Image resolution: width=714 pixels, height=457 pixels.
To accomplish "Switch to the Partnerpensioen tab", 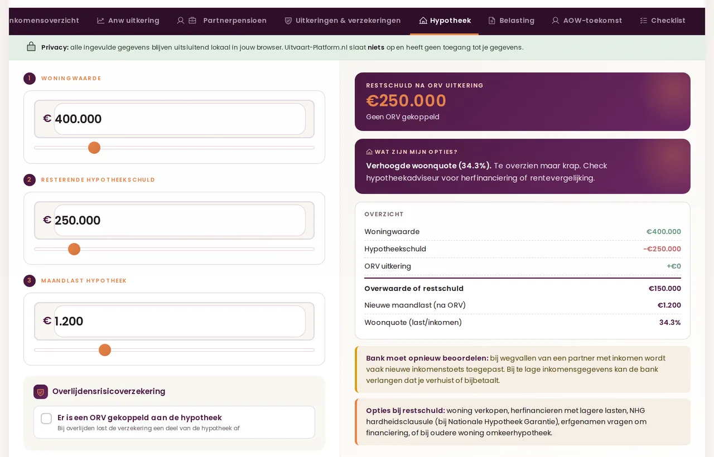I will tap(221, 21).
